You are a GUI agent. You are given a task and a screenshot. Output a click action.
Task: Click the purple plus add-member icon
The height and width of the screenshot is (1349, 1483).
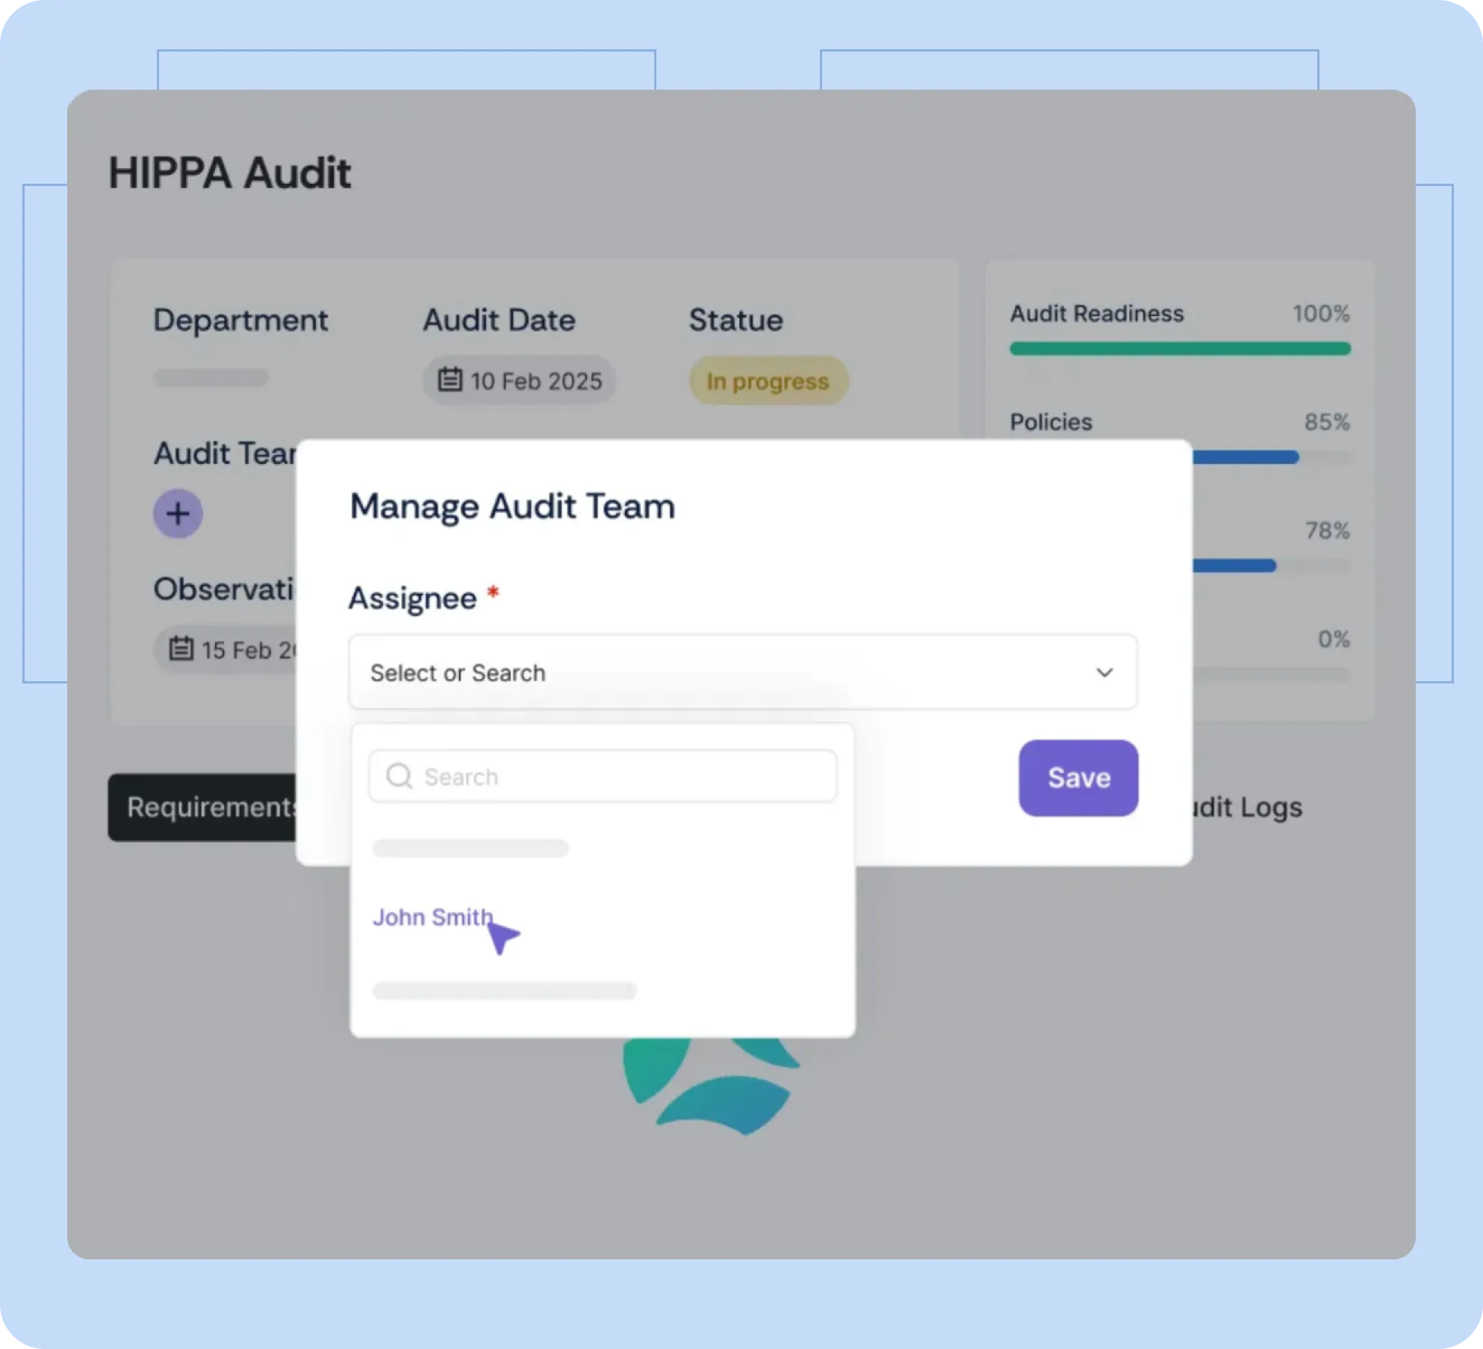click(178, 514)
